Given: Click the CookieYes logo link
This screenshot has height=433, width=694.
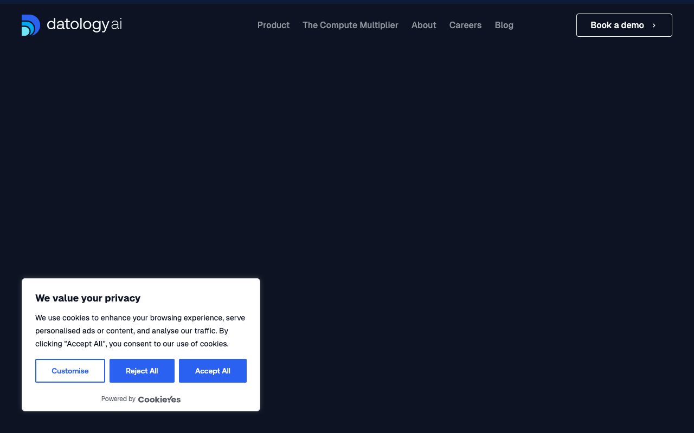Looking at the screenshot, I should click(159, 399).
